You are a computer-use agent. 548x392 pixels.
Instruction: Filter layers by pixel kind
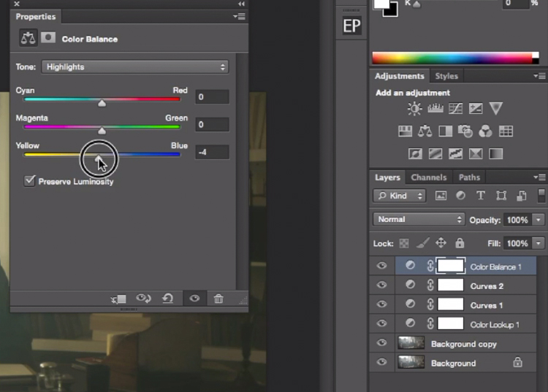coord(441,196)
